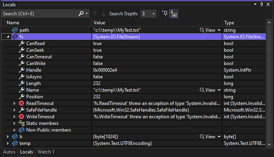274x157 pixels.
Task: Expand the ReadTimeout entry
Action: click(15, 103)
